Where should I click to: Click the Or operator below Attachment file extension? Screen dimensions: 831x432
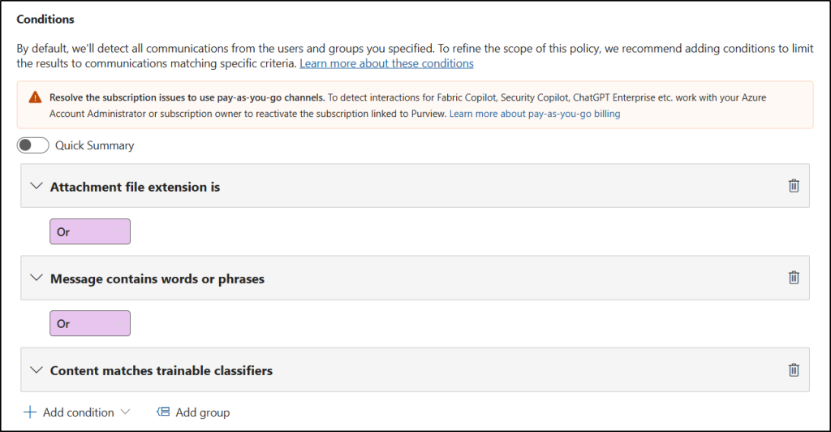click(90, 231)
